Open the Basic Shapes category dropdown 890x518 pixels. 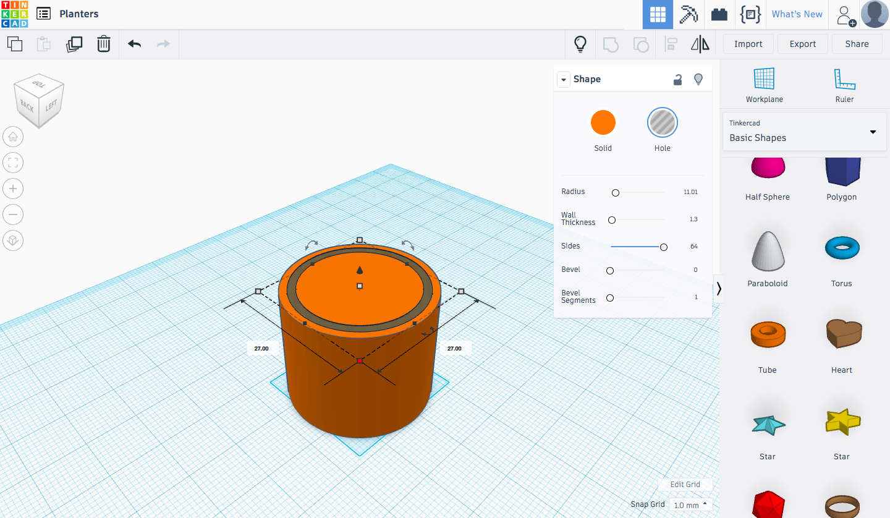804,131
